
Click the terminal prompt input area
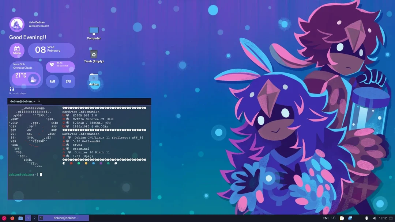coord(40,175)
